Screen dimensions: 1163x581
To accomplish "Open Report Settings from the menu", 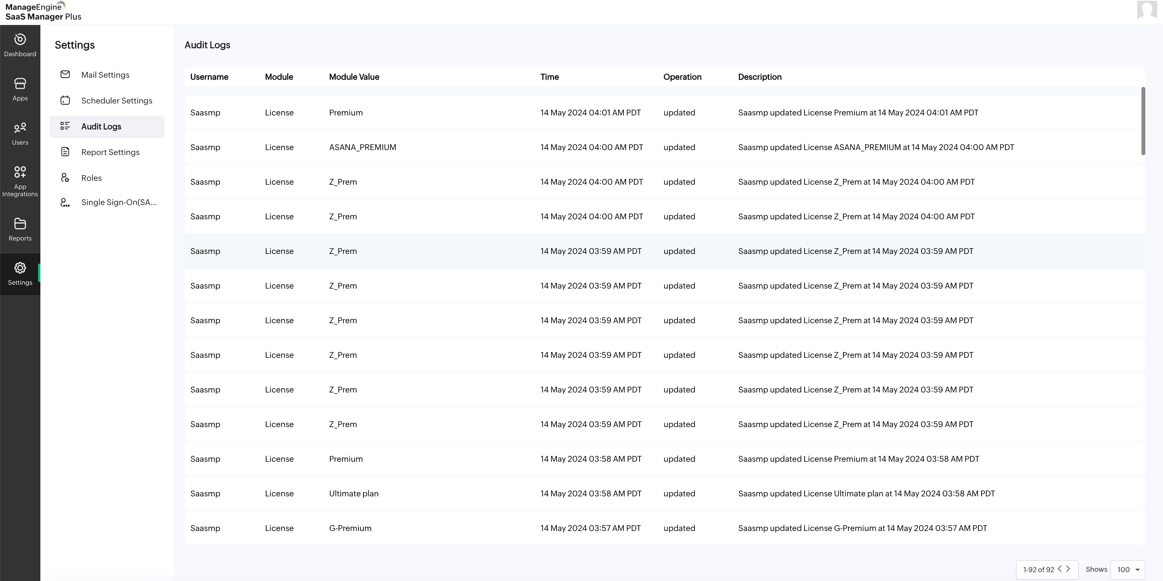I will point(110,152).
